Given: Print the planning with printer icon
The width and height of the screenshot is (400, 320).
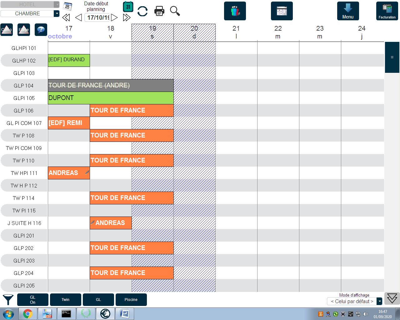Looking at the screenshot, I should [x=159, y=11].
